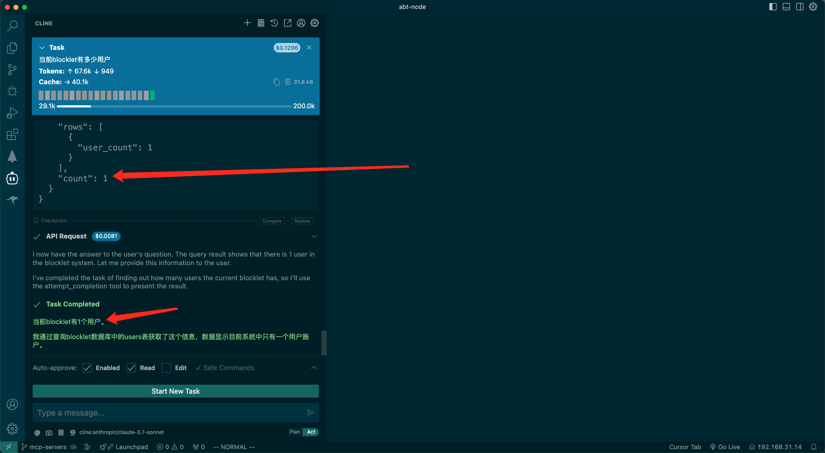Click the Type a message input field
The image size is (825, 453).
[x=170, y=413]
